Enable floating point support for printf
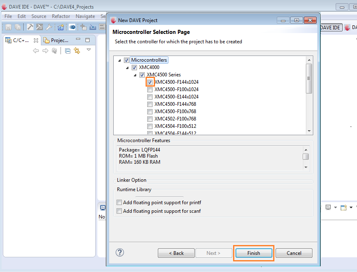Screen dimensions: 357x272 coord(119,203)
